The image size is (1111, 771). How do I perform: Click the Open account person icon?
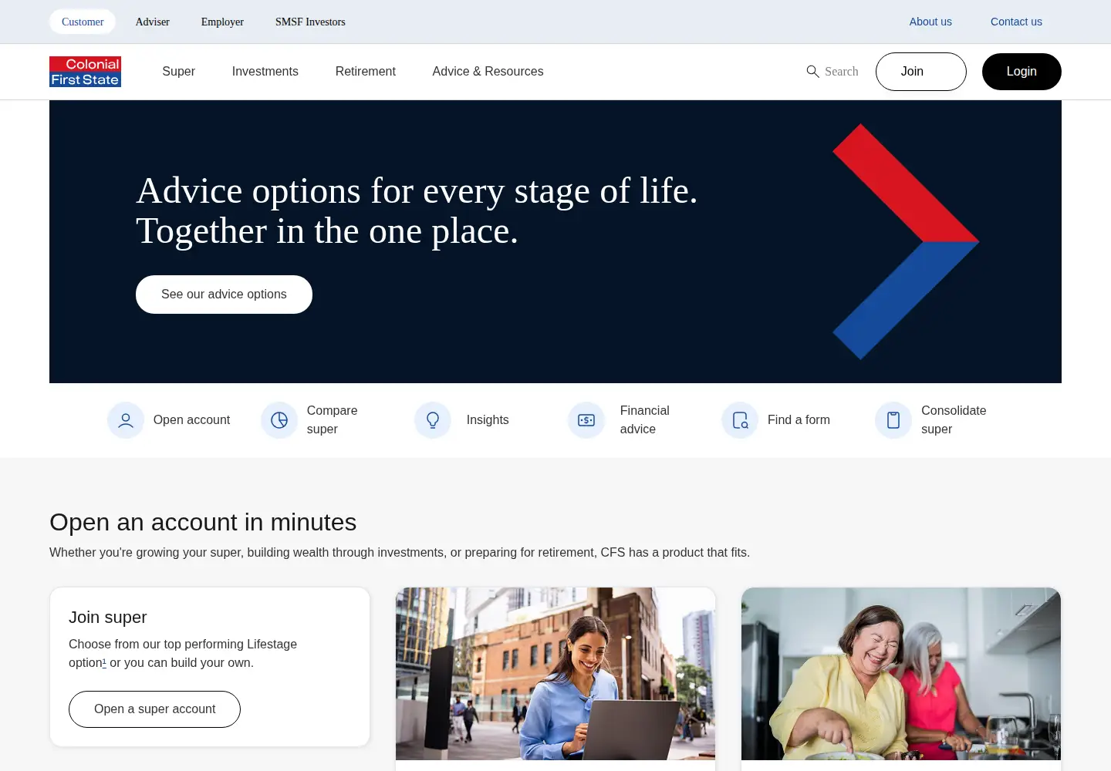(126, 420)
